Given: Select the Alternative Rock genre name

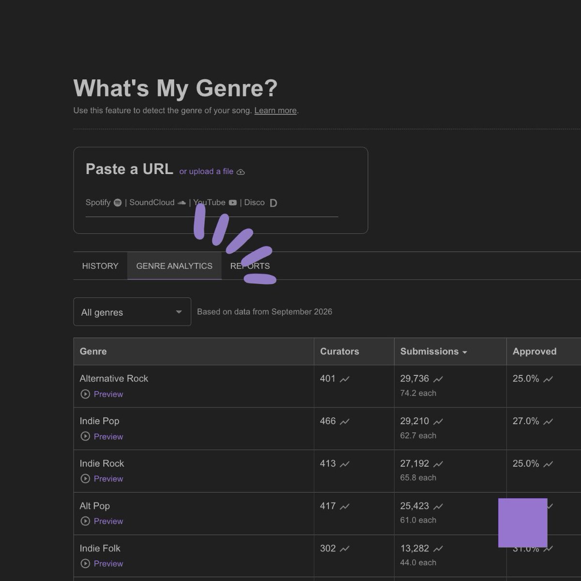Looking at the screenshot, I should point(114,379).
